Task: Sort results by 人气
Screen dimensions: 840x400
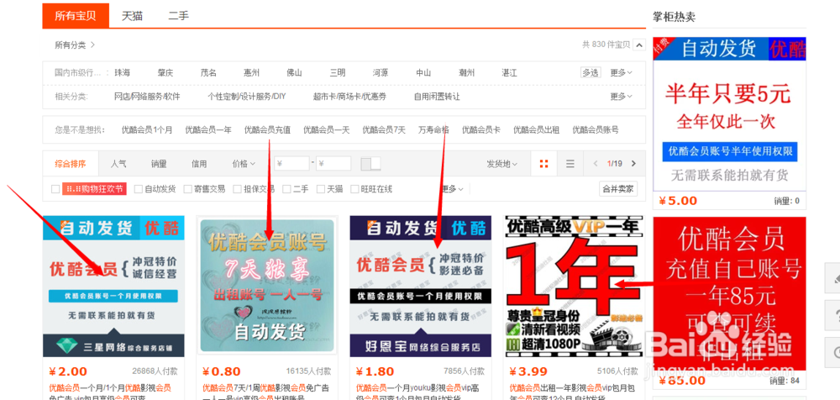Action: pos(118,164)
